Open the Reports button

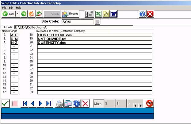70,14
